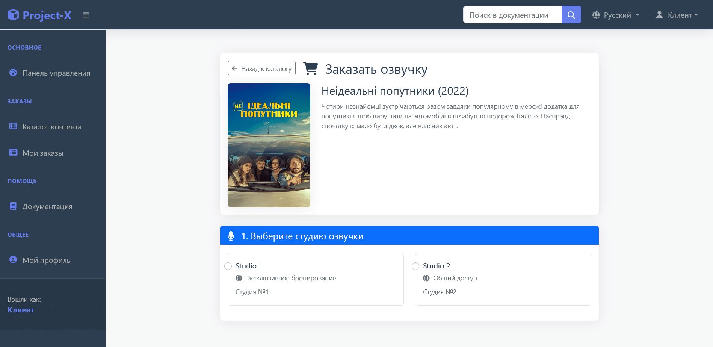Click the movie poster thumbnail

(x=269, y=145)
